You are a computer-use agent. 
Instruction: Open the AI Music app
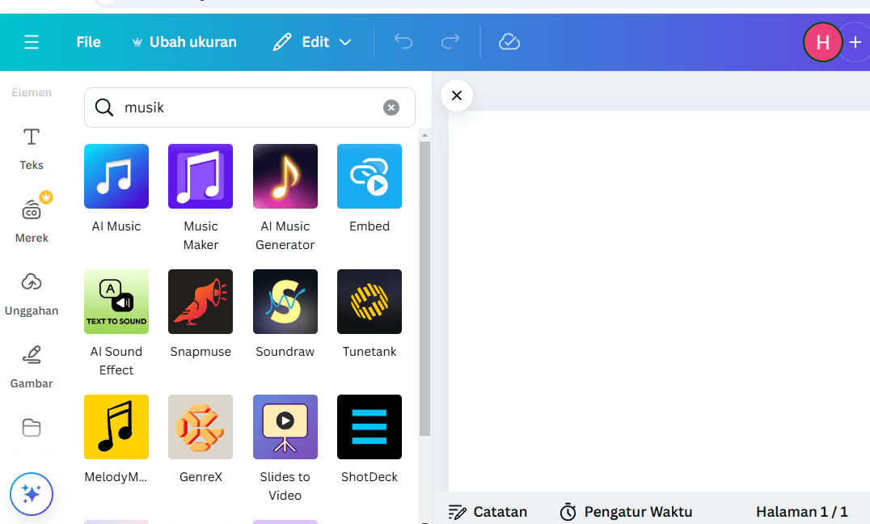pos(116,188)
